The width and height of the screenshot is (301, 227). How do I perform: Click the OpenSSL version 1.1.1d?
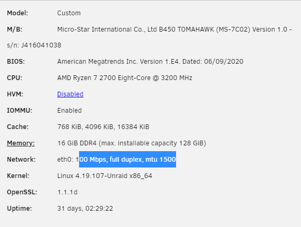pos(67,192)
